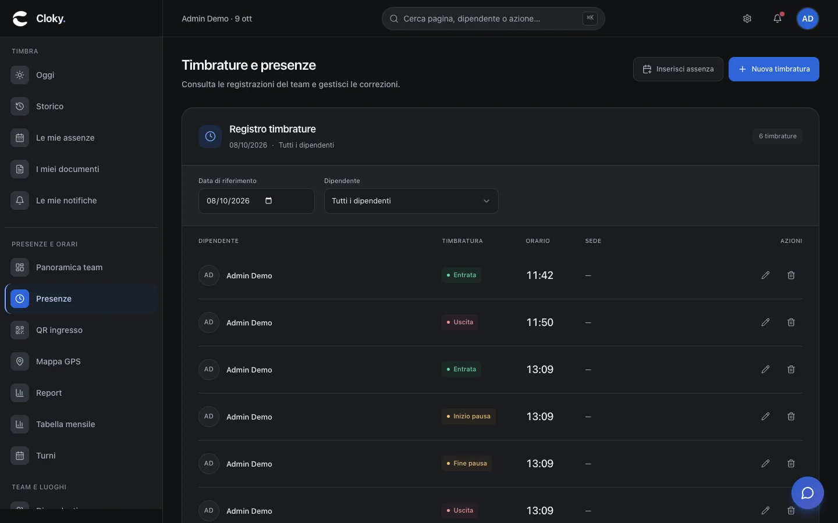The height and width of the screenshot is (523, 838).
Task: Click the Registro timbrature clock icon
Action: 210,137
